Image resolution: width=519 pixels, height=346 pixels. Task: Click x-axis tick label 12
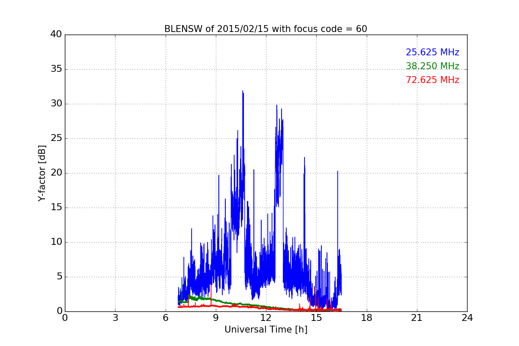click(x=266, y=318)
